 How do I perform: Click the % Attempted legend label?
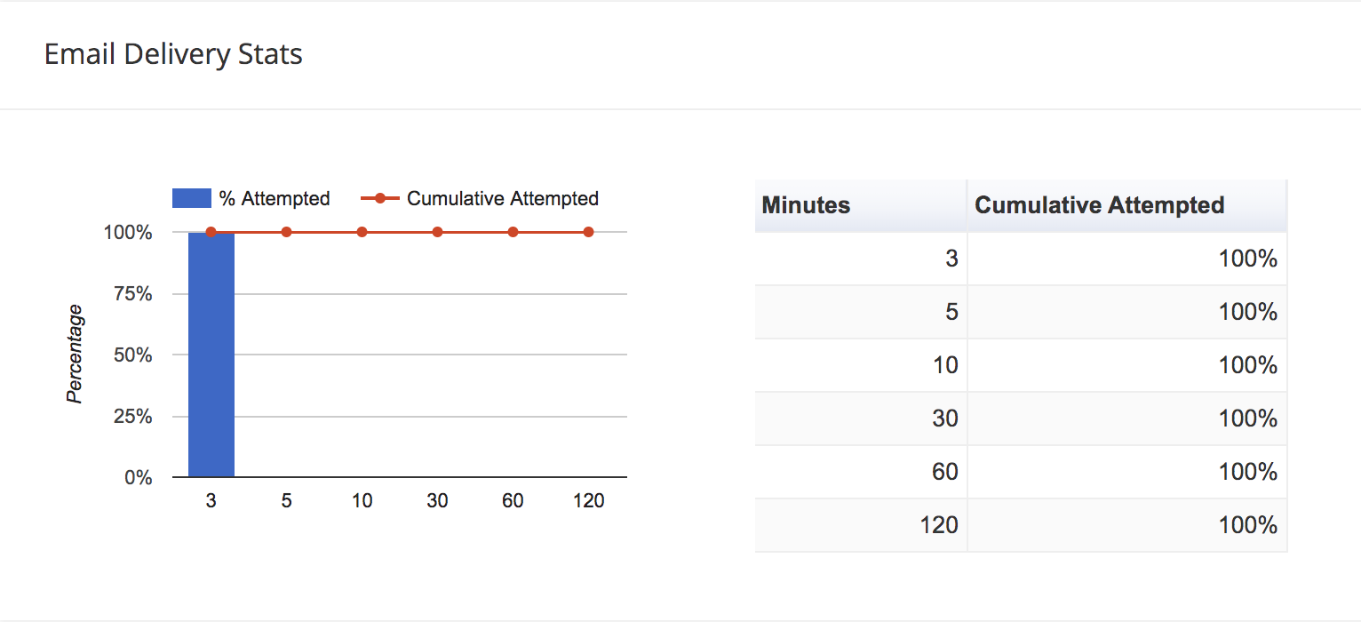[x=275, y=198]
